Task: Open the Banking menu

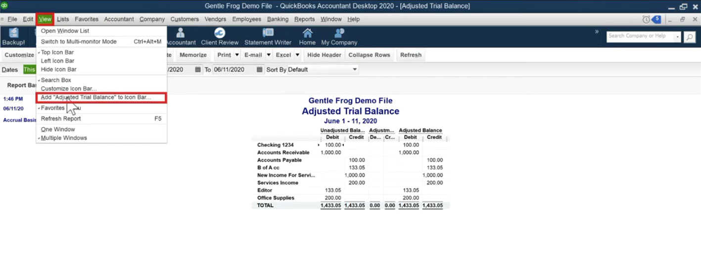Action: [x=278, y=19]
